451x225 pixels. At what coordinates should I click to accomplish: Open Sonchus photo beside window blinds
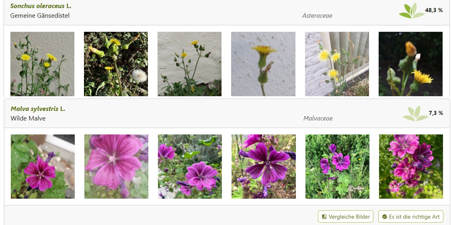coord(337,64)
